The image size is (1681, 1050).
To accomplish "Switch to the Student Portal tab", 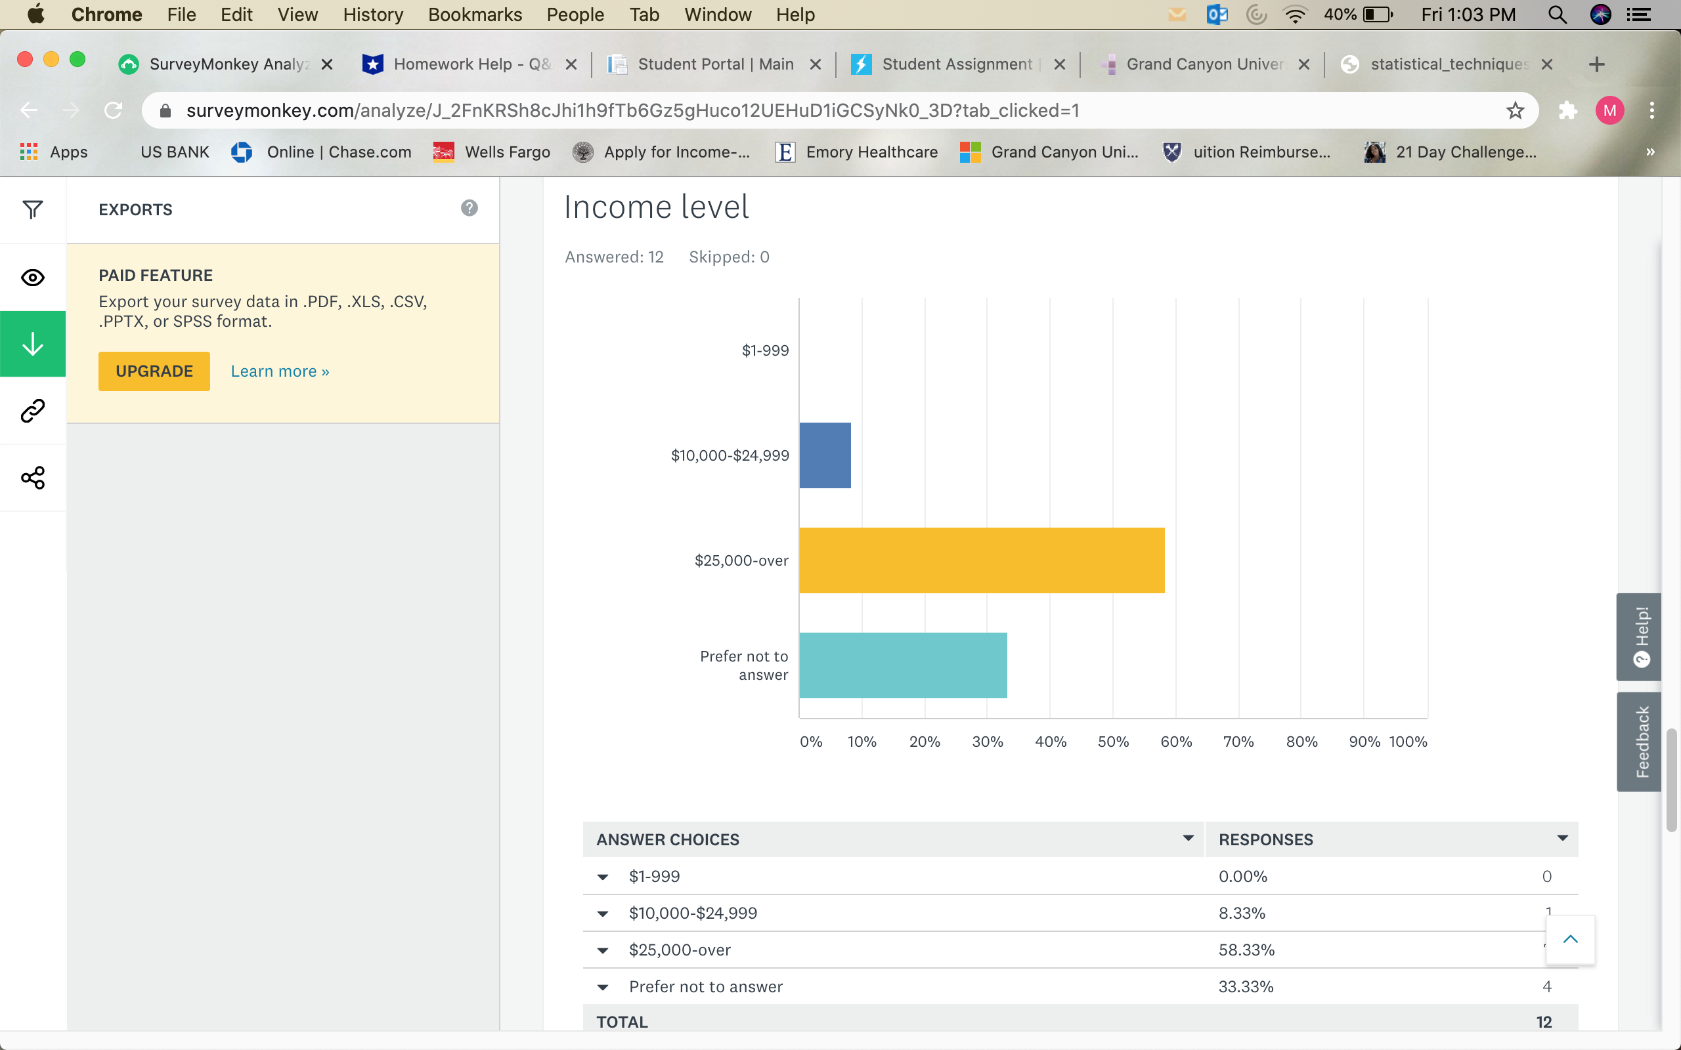I will 715,64.
